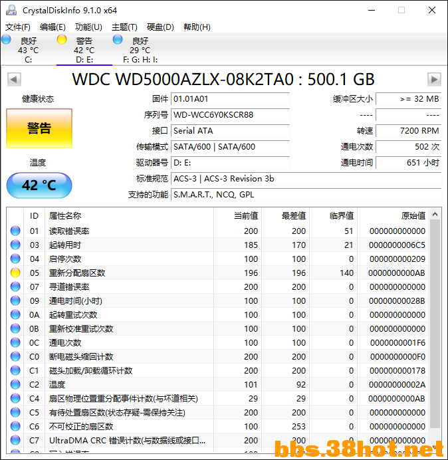Screen dimensions: 448x460
Task: Select raw value 0000000001F6 of 通电次数
Action: (x=397, y=342)
